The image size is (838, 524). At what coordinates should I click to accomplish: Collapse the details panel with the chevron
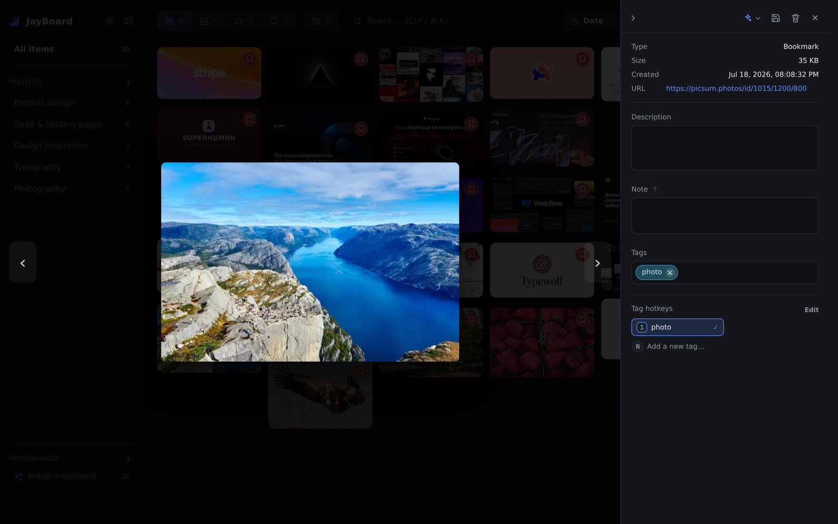point(633,18)
